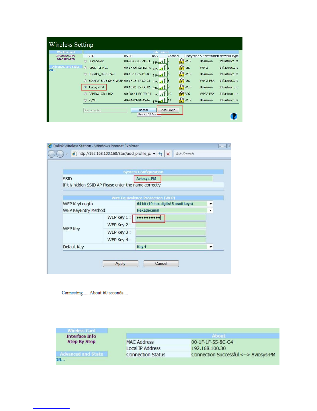Viewport: 317px width, 411px height.
Task: Go back with the browser Back arrow
Action: [x=52, y=154]
